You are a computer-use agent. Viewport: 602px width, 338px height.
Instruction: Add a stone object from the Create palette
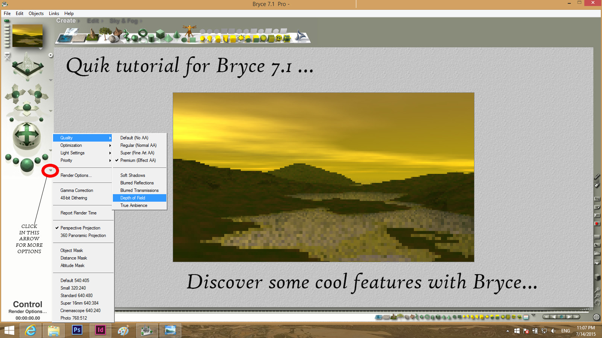(112, 39)
